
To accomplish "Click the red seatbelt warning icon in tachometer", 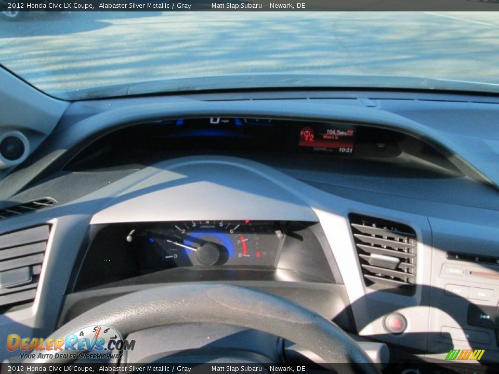I will point(258,254).
